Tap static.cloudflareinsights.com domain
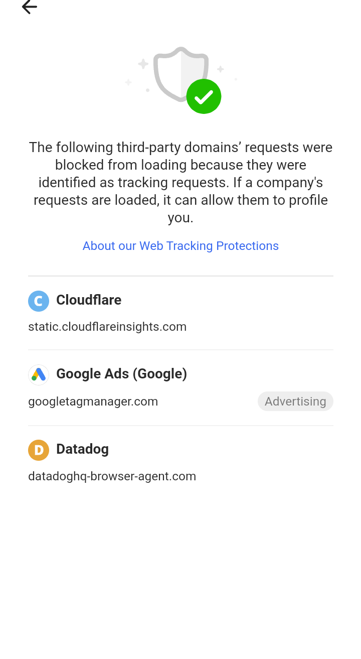The height and width of the screenshot is (659, 361). coord(107,327)
